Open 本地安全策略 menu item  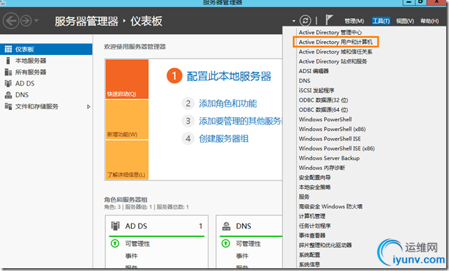coord(314,187)
